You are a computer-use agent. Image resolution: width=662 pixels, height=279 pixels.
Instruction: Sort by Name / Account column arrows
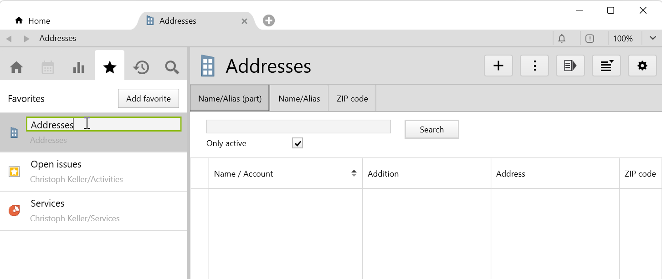[354, 173]
